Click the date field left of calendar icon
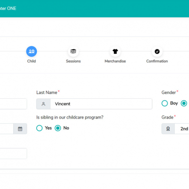 tap(7, 129)
